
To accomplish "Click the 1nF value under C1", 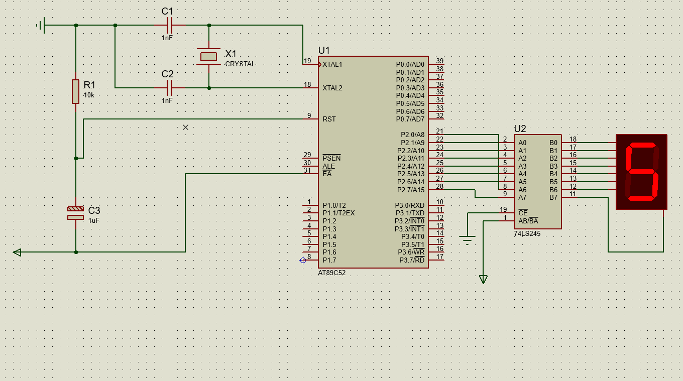I will click(x=167, y=38).
